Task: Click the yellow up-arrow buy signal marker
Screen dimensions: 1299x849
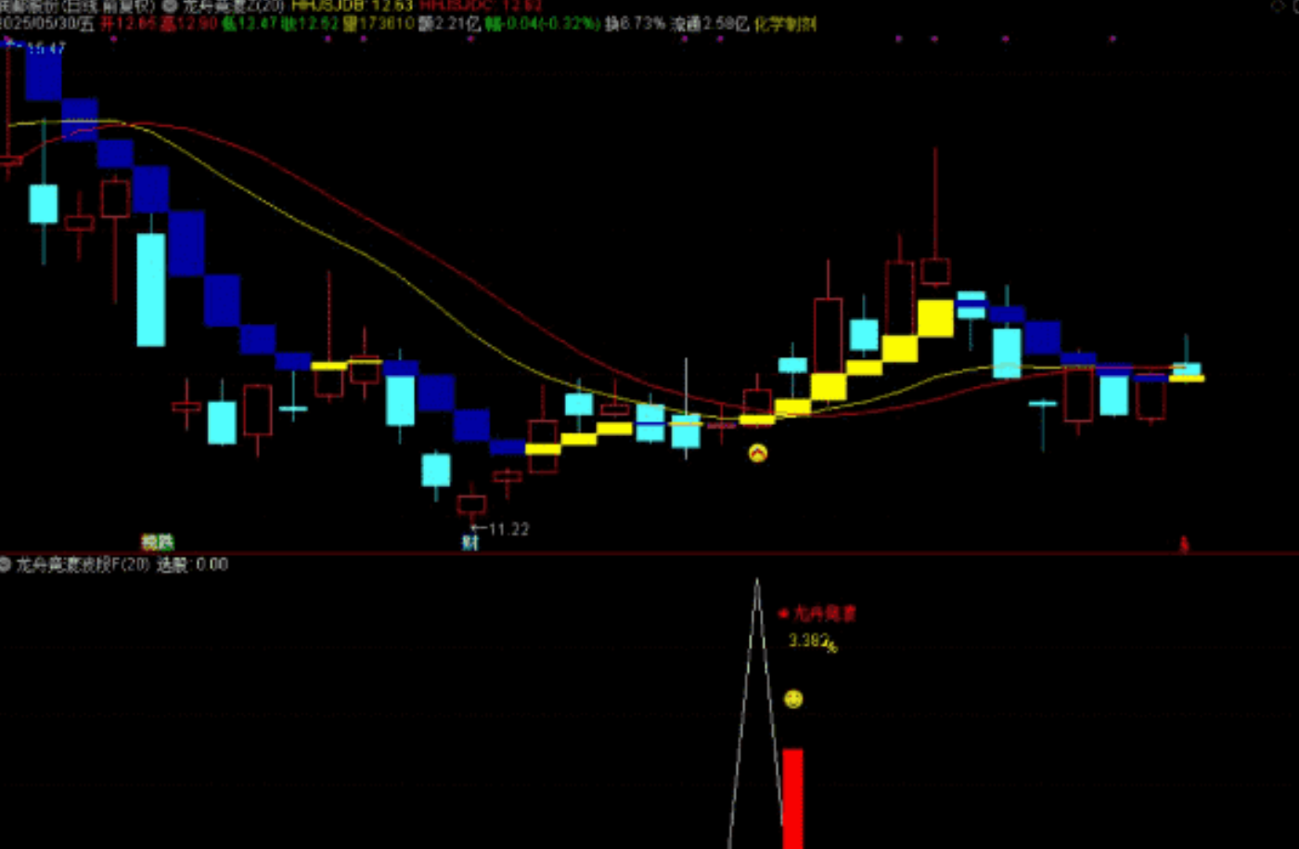Action: pyautogui.click(x=758, y=453)
